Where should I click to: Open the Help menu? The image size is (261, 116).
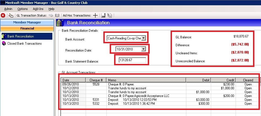point(52,9)
